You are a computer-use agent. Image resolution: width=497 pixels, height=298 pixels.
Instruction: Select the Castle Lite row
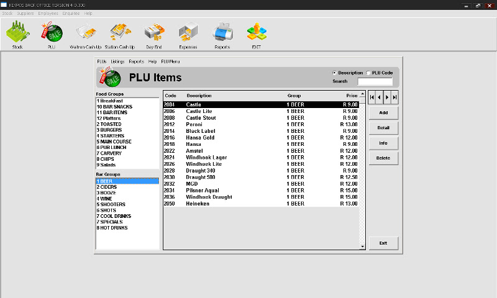pos(261,111)
